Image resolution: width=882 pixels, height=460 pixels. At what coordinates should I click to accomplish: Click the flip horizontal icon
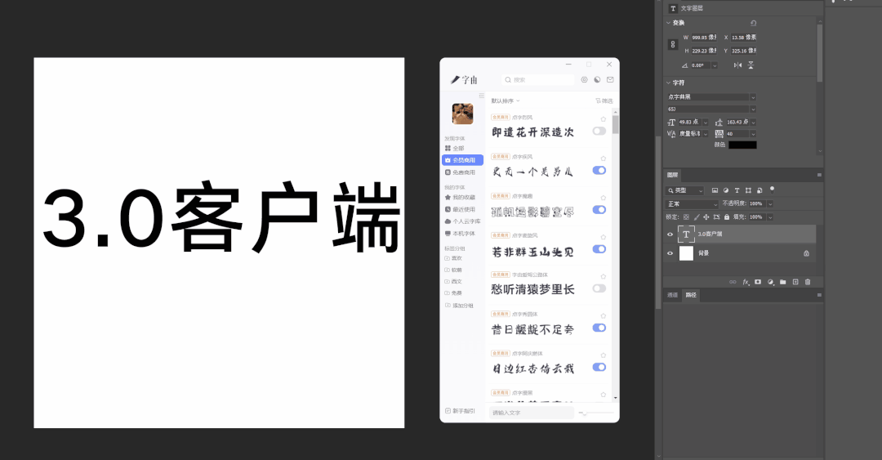737,65
